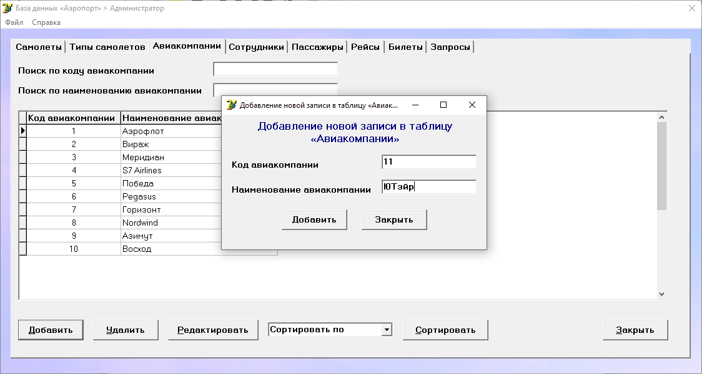
Task: Click the table's vertical scrollbar thumb
Action: pos(661,166)
